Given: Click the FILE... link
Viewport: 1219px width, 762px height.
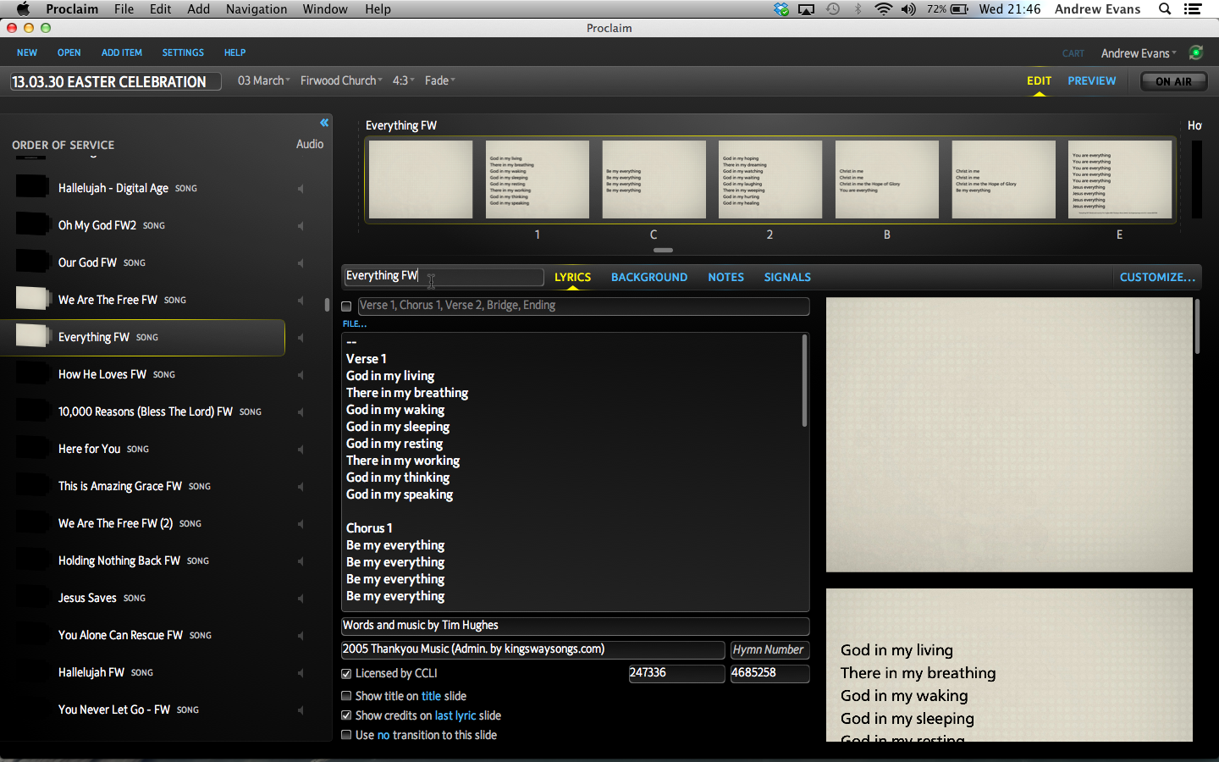Looking at the screenshot, I should pos(355,323).
